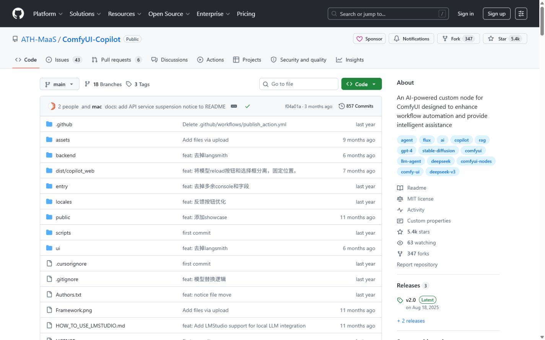Expand the Open Source menu
The width and height of the screenshot is (545, 340).
pyautogui.click(x=169, y=14)
